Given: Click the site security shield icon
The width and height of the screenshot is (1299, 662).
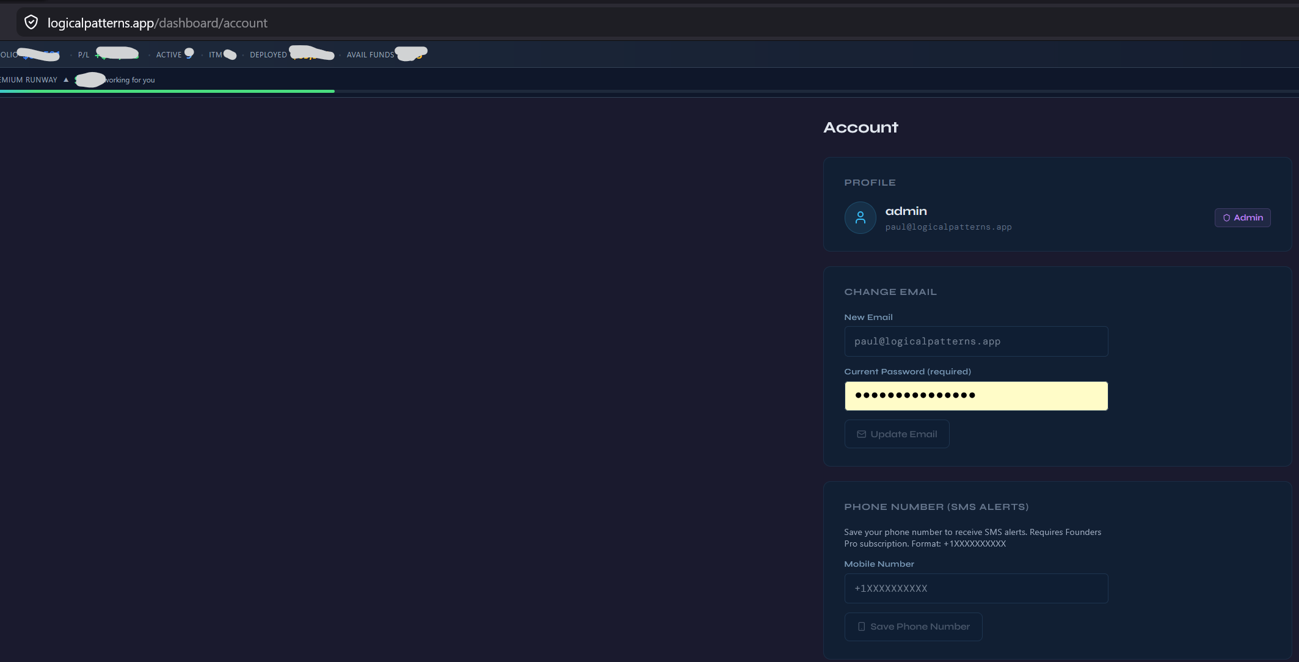Looking at the screenshot, I should pyautogui.click(x=31, y=23).
